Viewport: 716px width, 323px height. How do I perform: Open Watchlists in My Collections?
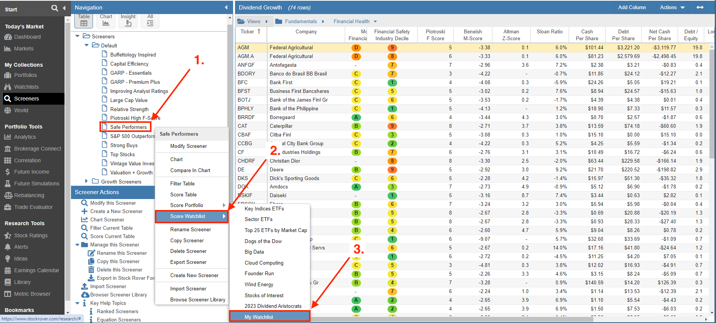(26, 87)
